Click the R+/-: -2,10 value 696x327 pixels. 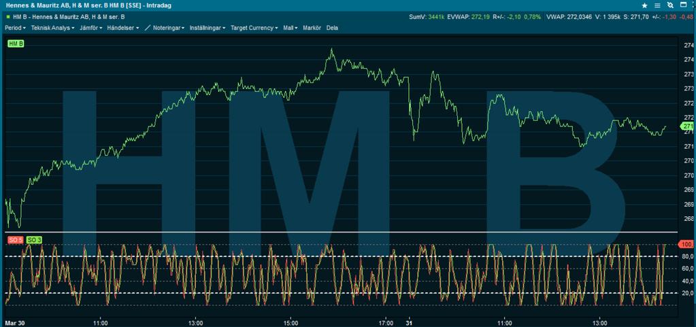pos(506,16)
